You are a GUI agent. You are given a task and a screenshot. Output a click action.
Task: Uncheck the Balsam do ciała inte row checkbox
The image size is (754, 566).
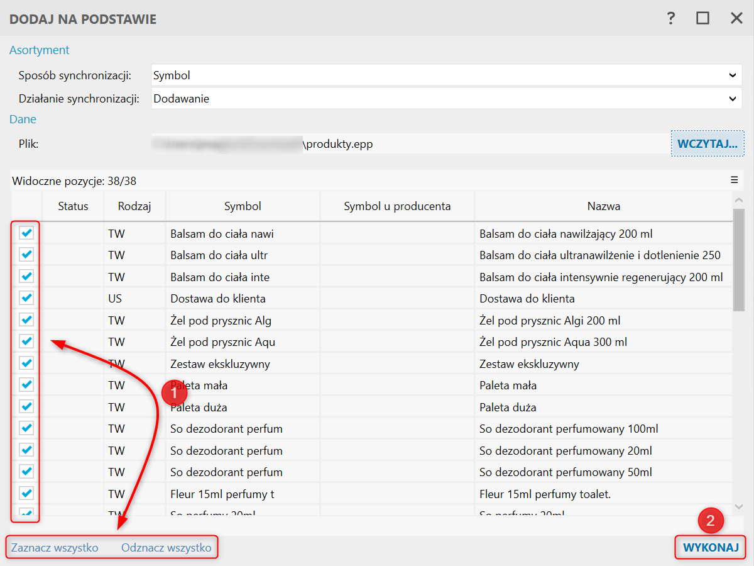tap(26, 276)
